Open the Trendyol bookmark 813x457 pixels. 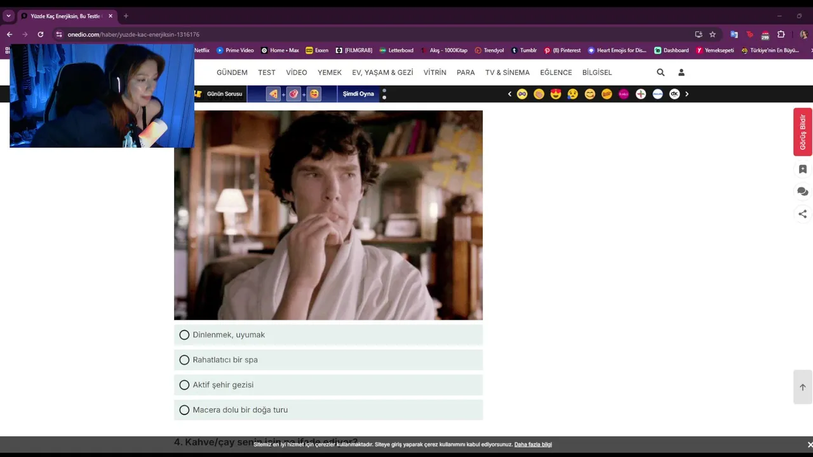(490, 50)
